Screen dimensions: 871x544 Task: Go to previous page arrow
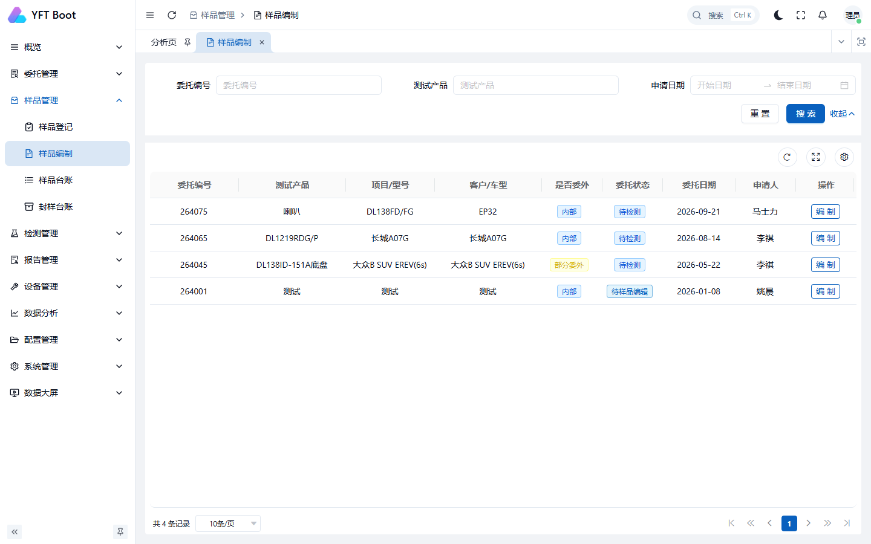[770, 523]
